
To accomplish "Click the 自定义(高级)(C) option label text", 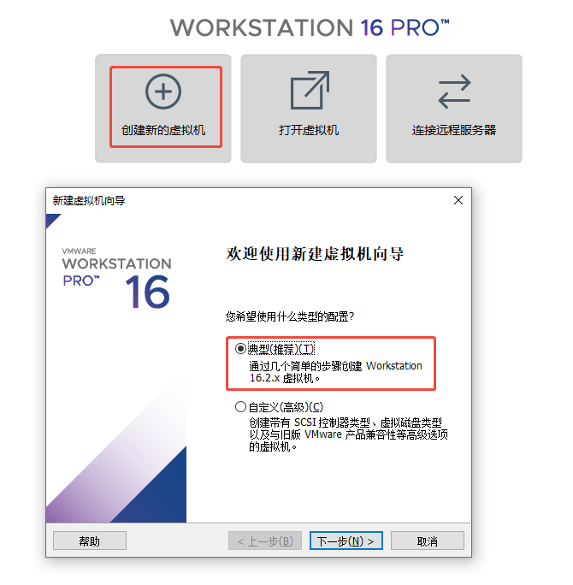I will coord(286,406).
